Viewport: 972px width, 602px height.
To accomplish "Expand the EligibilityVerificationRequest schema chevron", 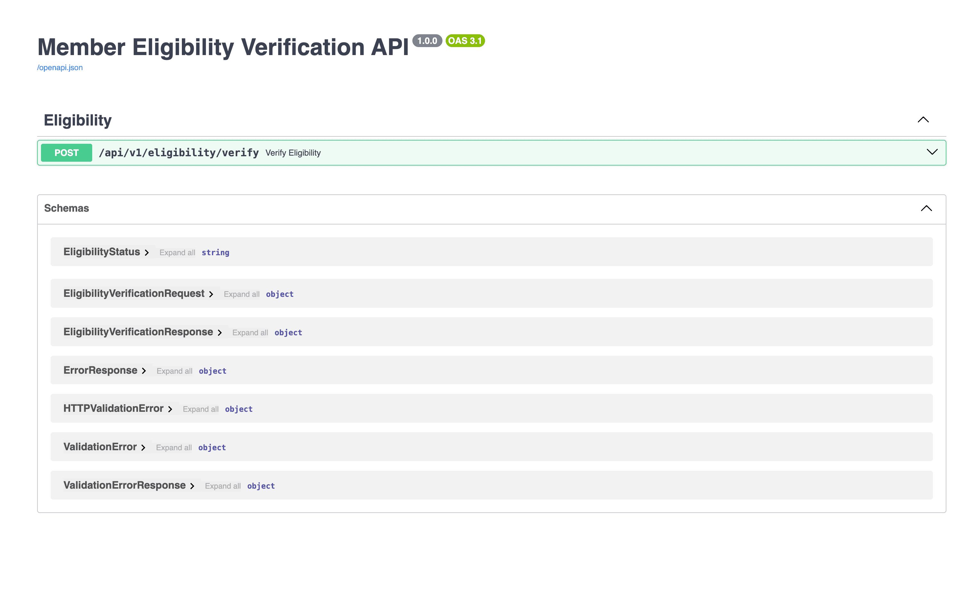I will 211,295.
